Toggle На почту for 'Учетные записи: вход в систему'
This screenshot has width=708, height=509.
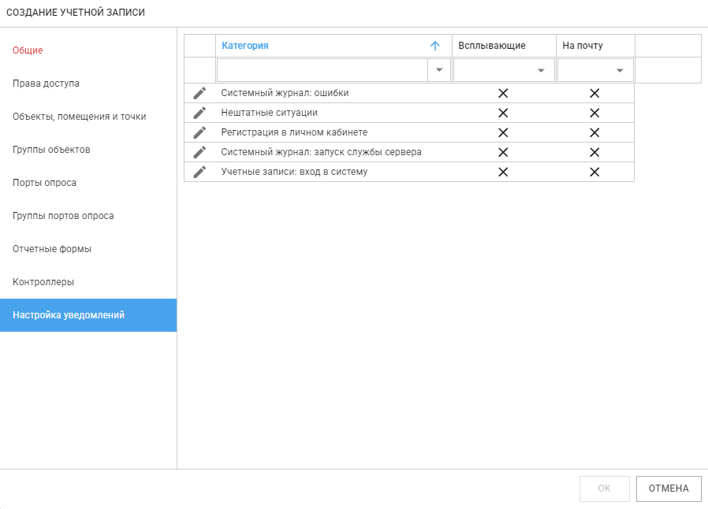pos(594,172)
